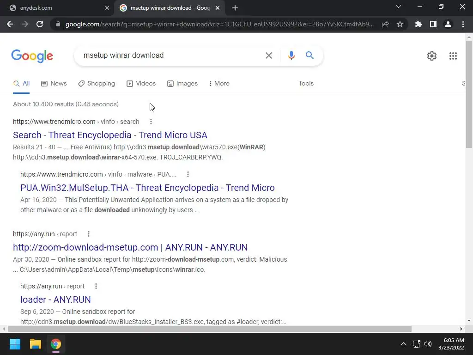Open the Google apps grid
The height and width of the screenshot is (355, 473).
(x=453, y=56)
